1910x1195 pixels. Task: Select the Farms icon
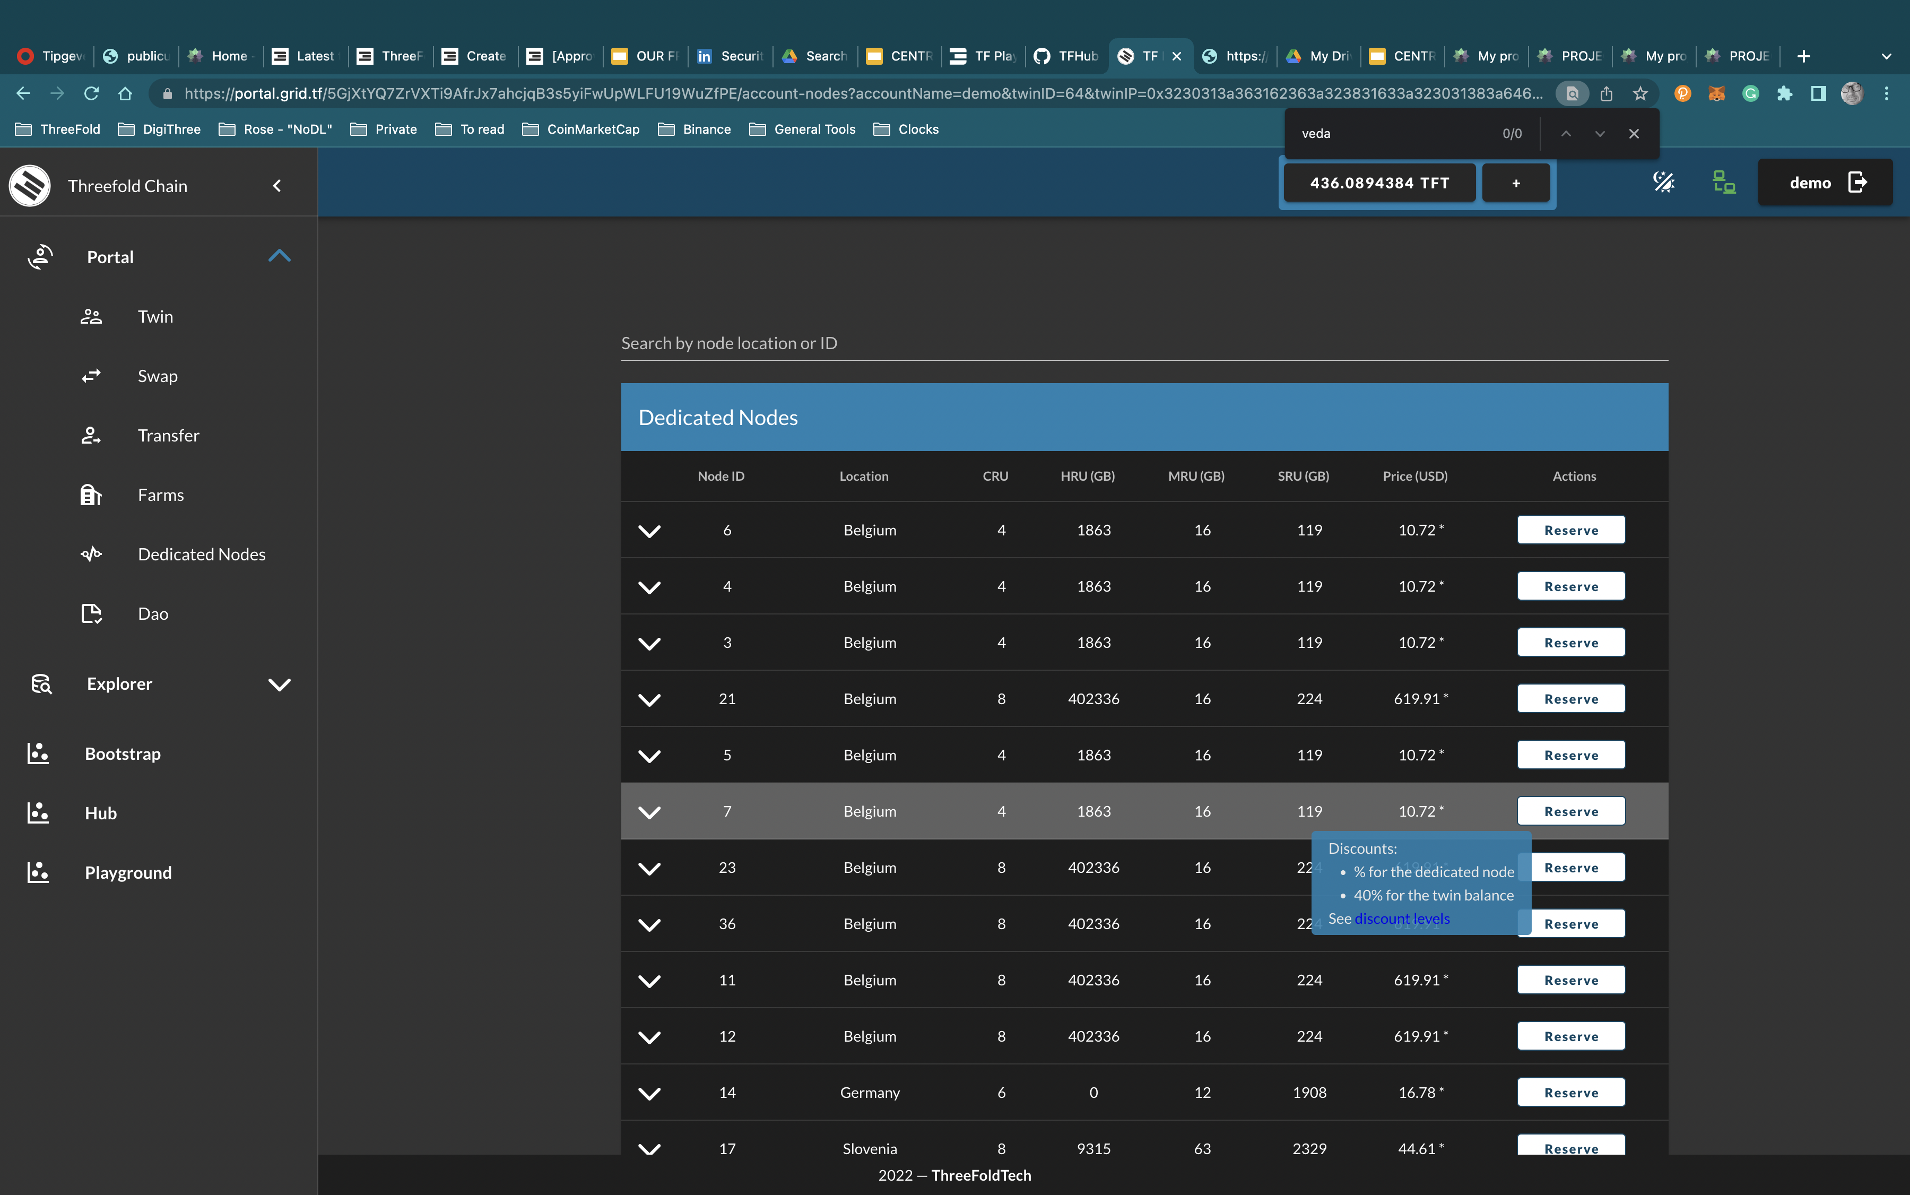(x=90, y=495)
